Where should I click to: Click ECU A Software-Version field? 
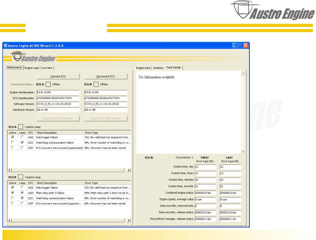tap(58, 104)
